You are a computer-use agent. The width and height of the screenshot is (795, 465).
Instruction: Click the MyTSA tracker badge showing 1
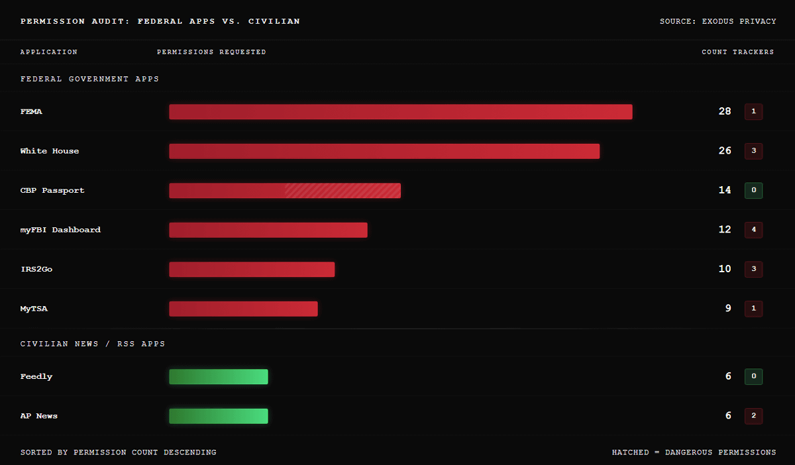pyautogui.click(x=753, y=309)
